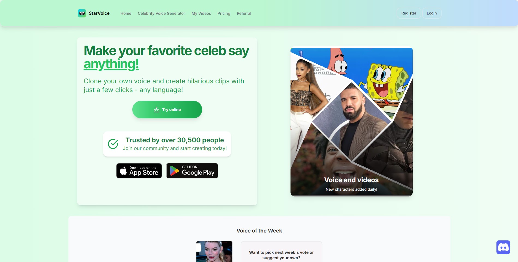Click the StarVoice brand name
This screenshot has height=262, width=518.
point(99,13)
